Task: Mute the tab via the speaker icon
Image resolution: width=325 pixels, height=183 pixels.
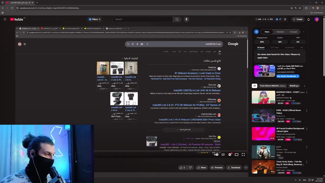Action: point(30,3)
